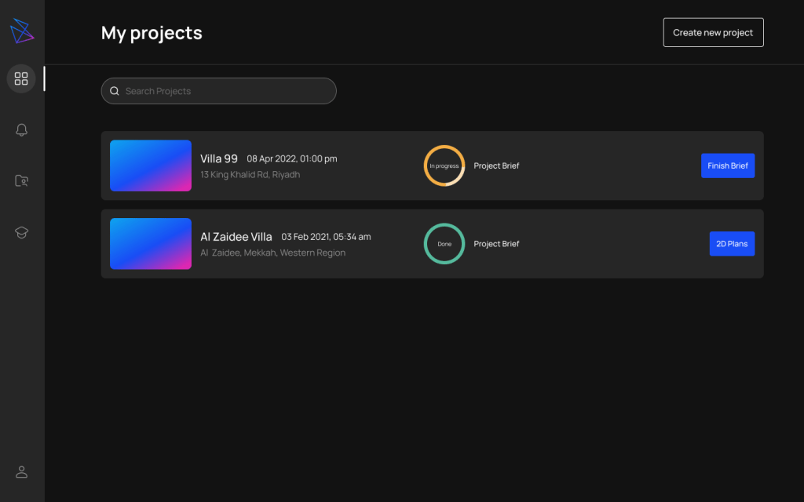
Task: Open the graduation cap learning icon
Action: 22,232
